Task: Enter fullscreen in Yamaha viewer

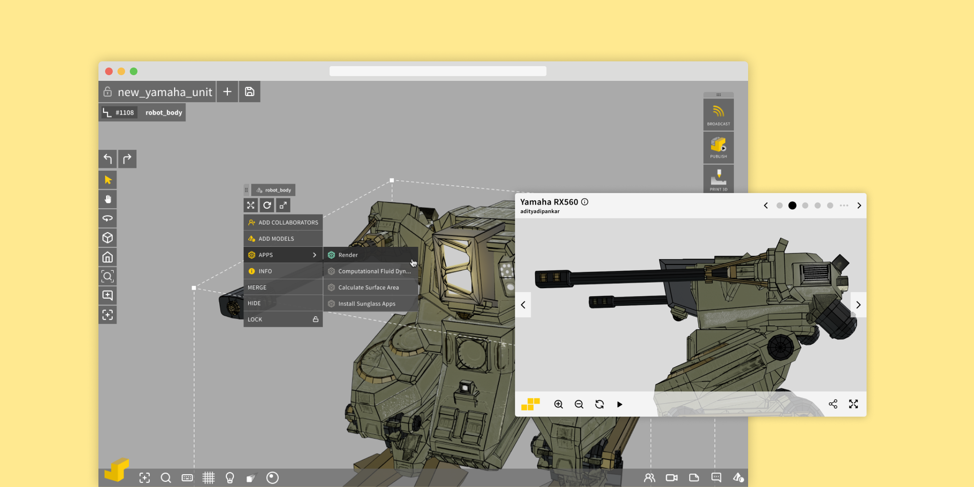Action: 854,404
